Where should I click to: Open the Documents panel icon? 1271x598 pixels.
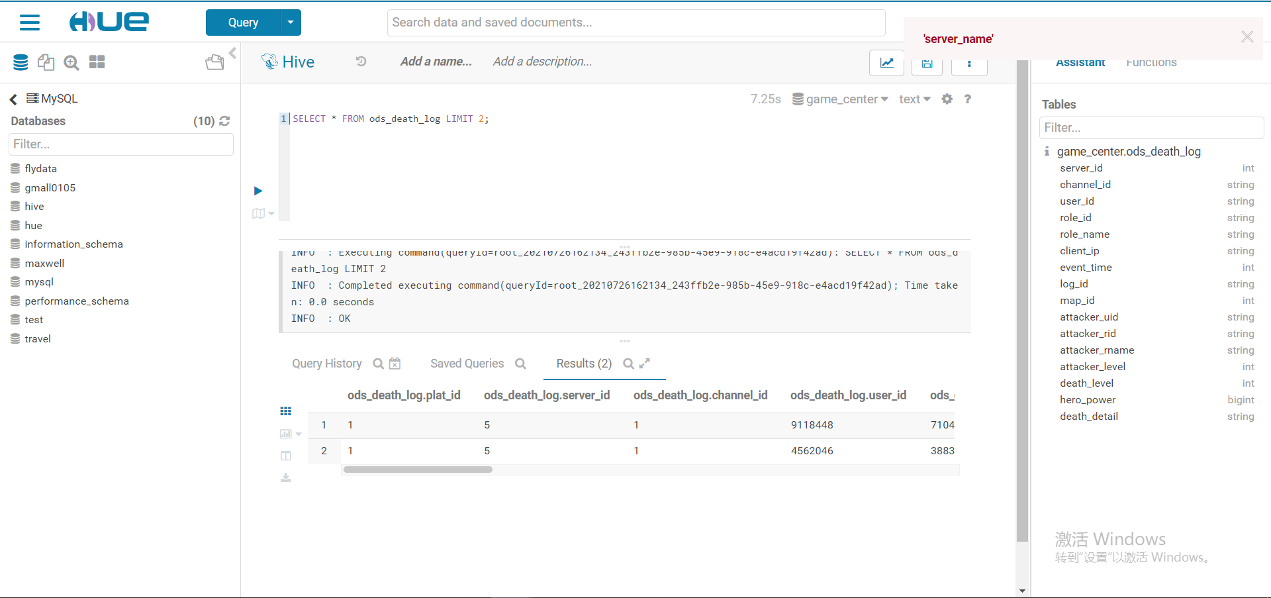[x=46, y=62]
